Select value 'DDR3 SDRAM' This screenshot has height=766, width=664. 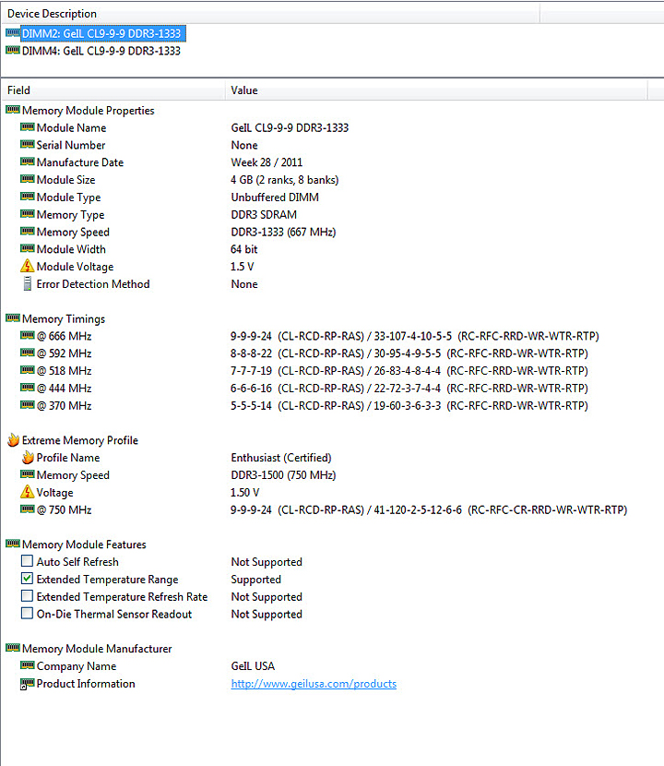coord(264,214)
